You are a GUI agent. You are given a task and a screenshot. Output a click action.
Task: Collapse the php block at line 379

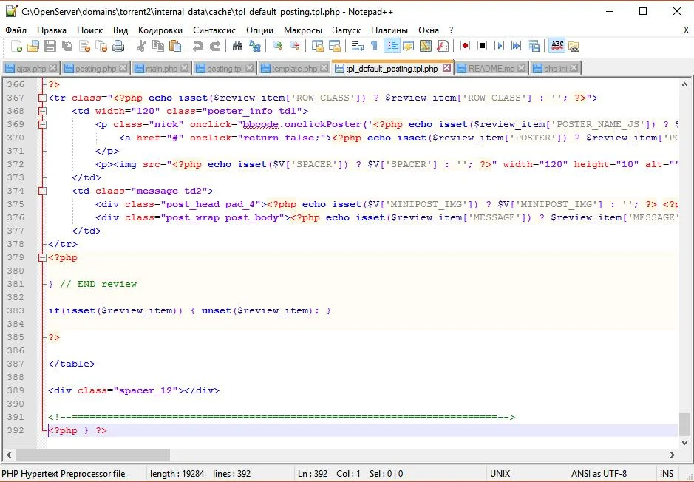42,257
